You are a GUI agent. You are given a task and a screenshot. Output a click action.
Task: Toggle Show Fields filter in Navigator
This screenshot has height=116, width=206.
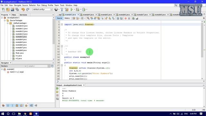point(8,105)
